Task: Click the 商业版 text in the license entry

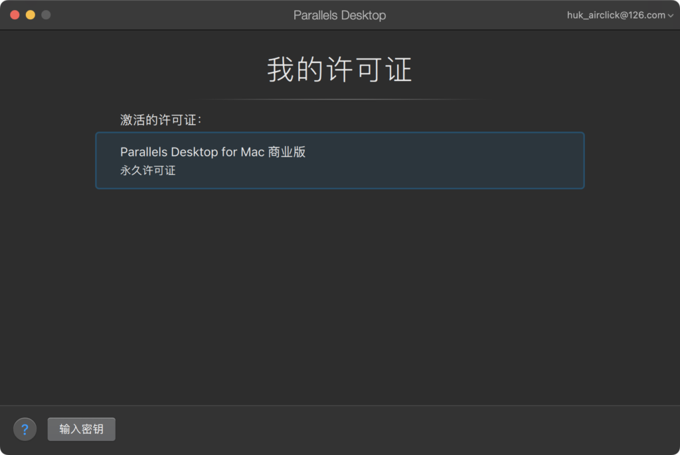Action: point(287,152)
